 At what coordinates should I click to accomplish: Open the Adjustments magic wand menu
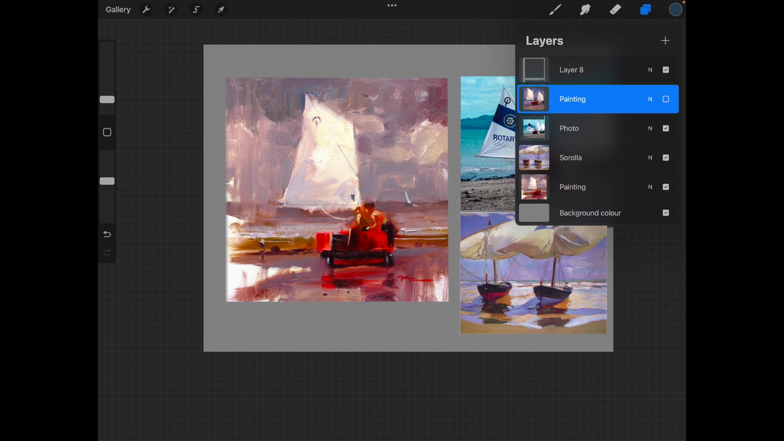(x=171, y=9)
